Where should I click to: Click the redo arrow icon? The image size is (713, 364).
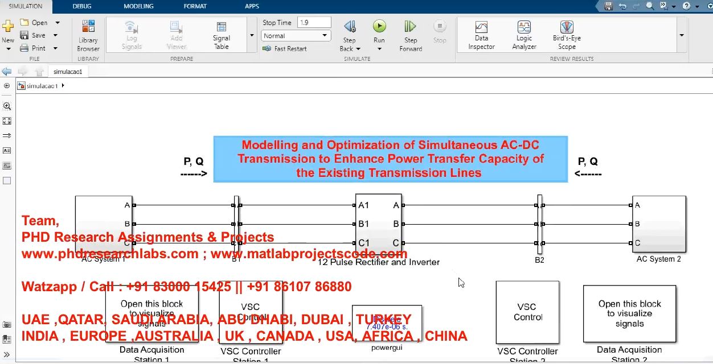[636, 6]
